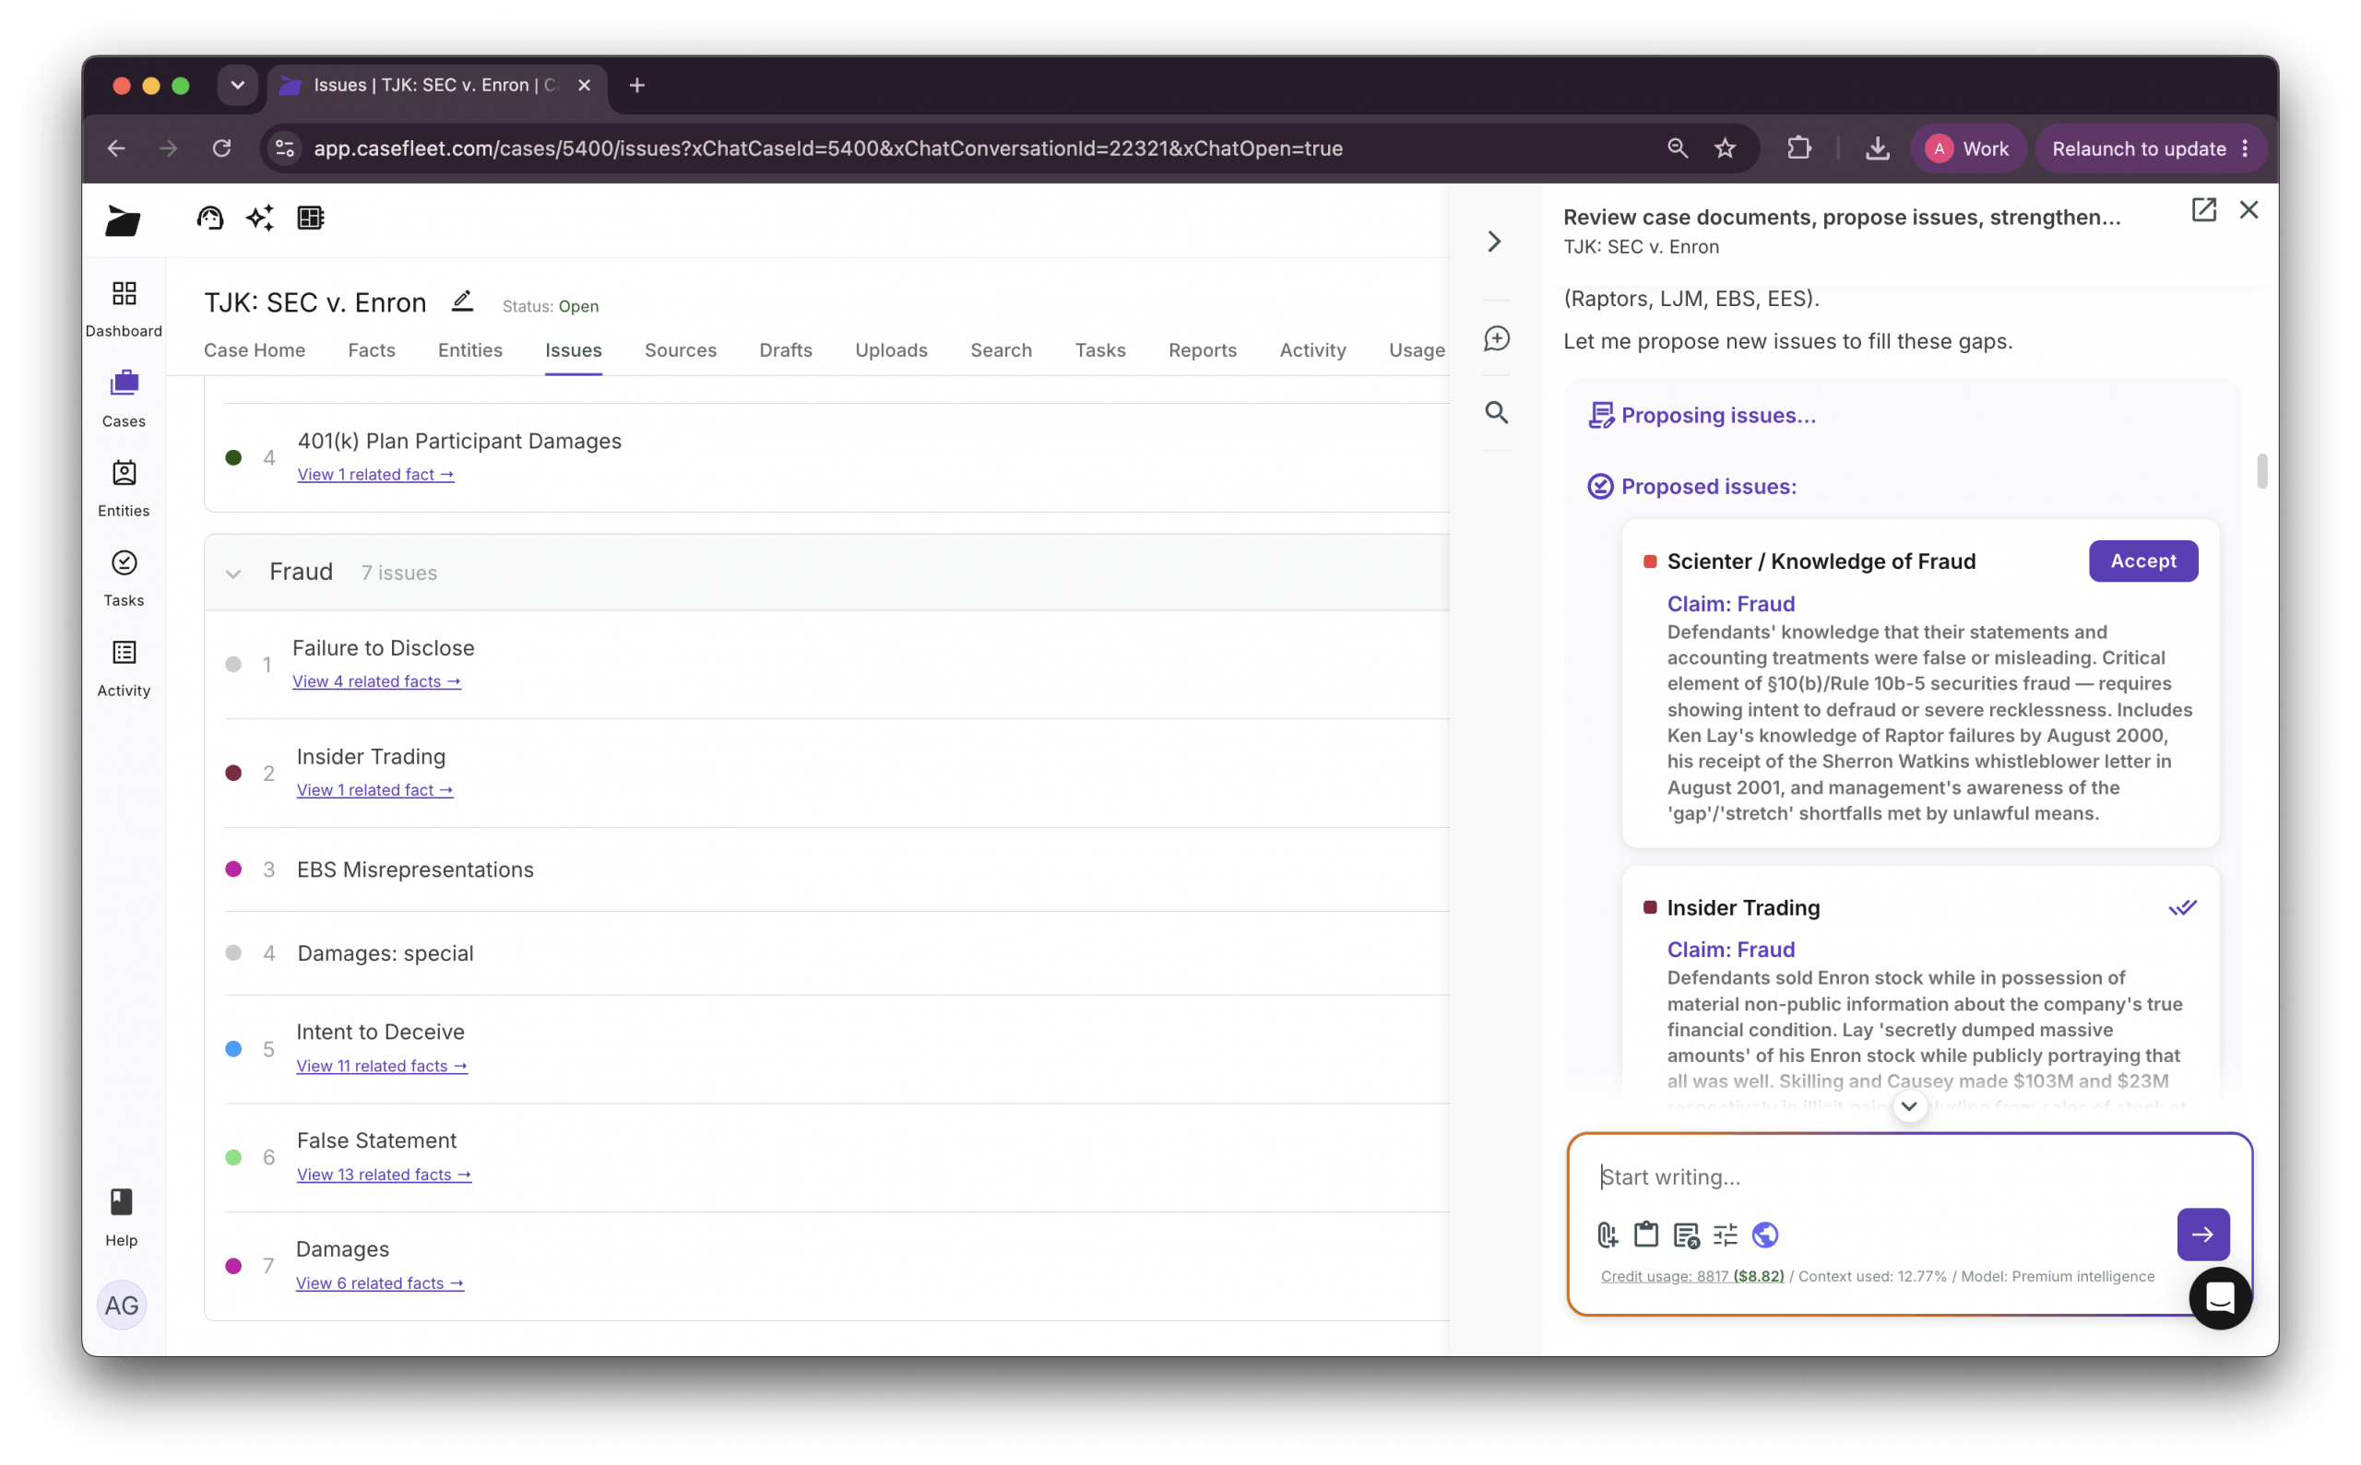Jump to latest chat message chevron
Screen dimensions: 2361x1465
click(x=1909, y=1106)
